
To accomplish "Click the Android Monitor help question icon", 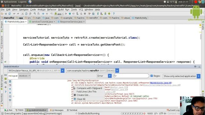I will pos(5,92).
